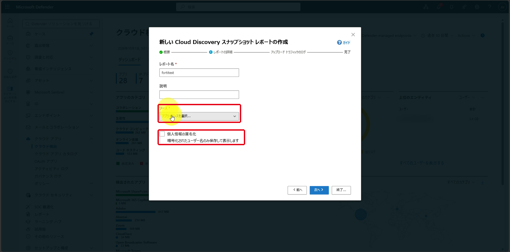The width and height of the screenshot is (510, 252).
Task: Click the page vertical scrollbar
Action: click(503, 103)
